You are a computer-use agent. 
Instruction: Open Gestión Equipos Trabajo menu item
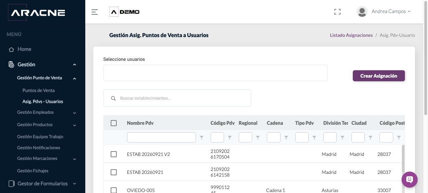pos(40,136)
